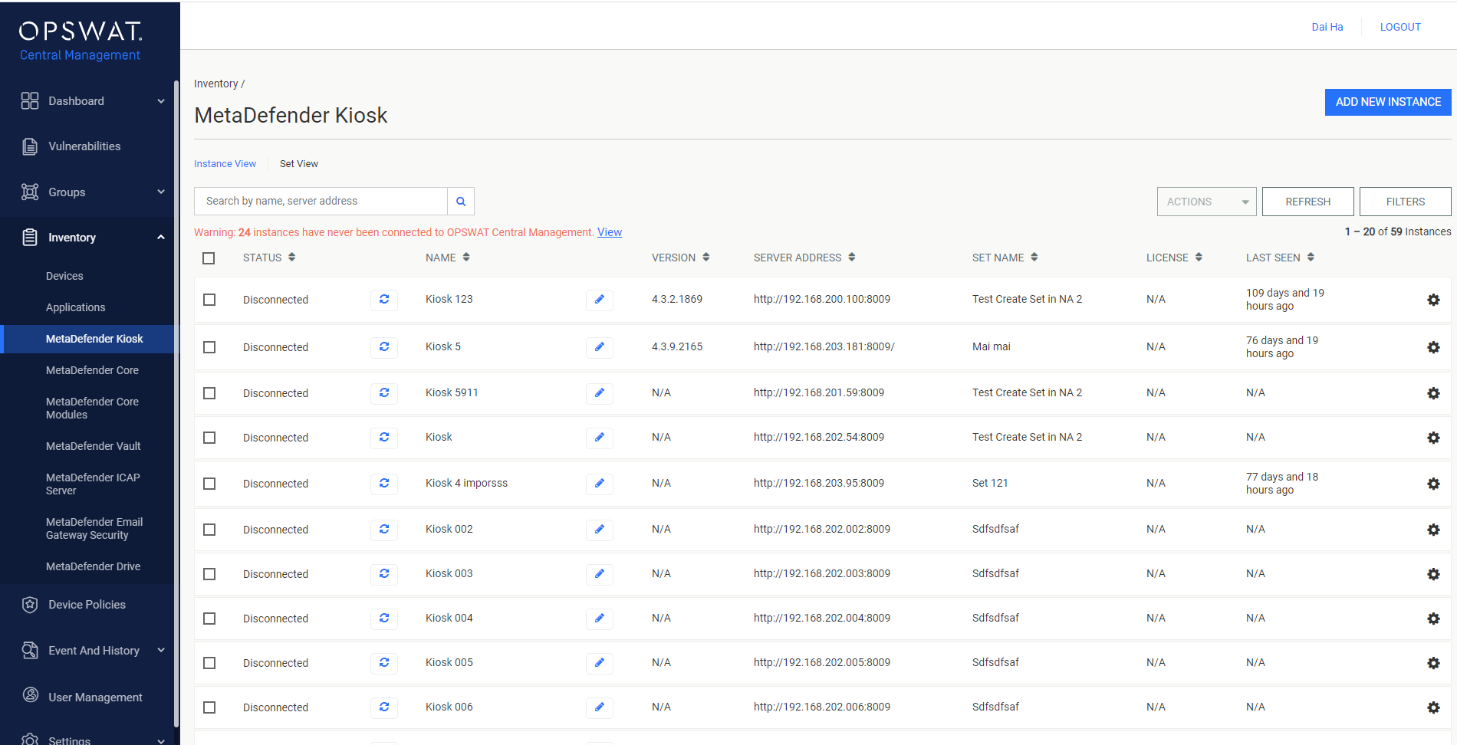Screen dimensions: 1457x745
Task: Refresh connection for Kiosk 5911 row
Action: pos(384,393)
